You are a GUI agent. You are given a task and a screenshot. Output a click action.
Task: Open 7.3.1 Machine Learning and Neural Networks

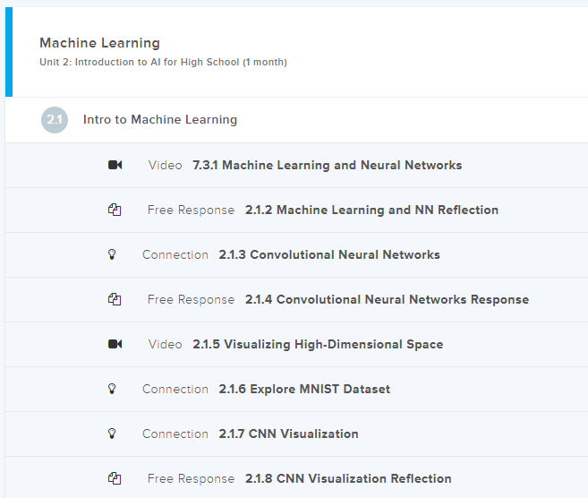pyautogui.click(x=327, y=166)
